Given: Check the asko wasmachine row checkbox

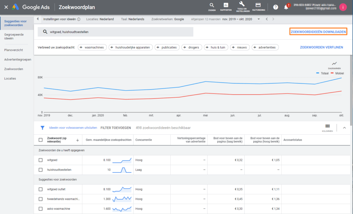Looking at the screenshot, I should [x=41, y=208].
